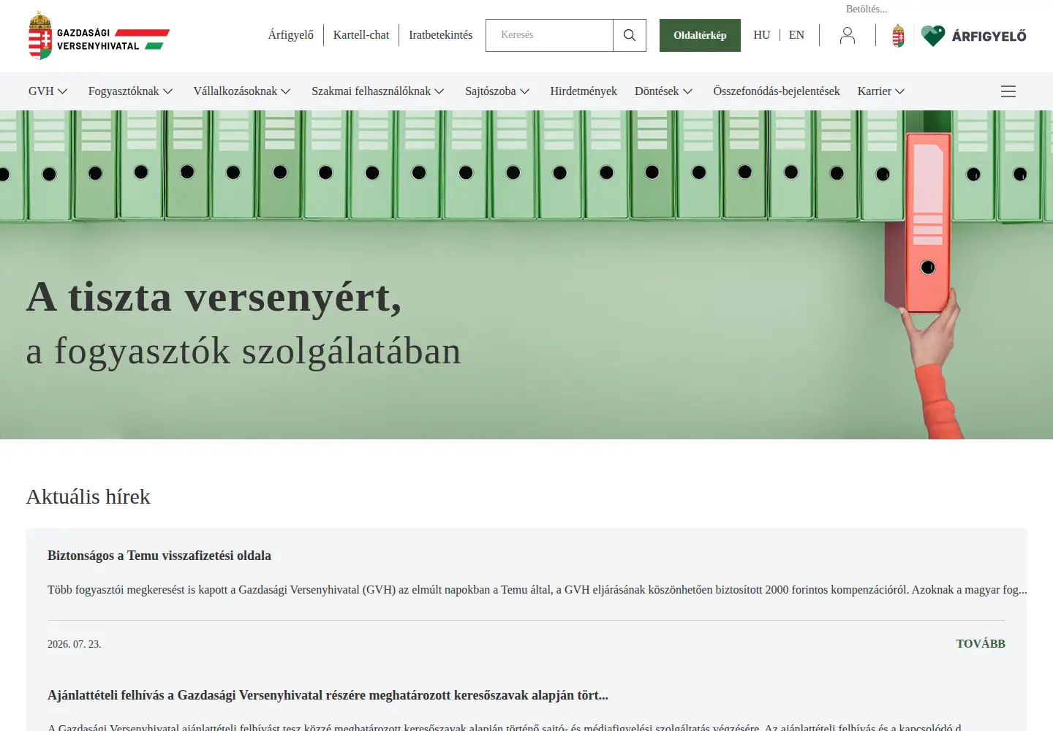
Task: Expand the Fogyasztóknak dropdown menu
Action: coord(130,91)
